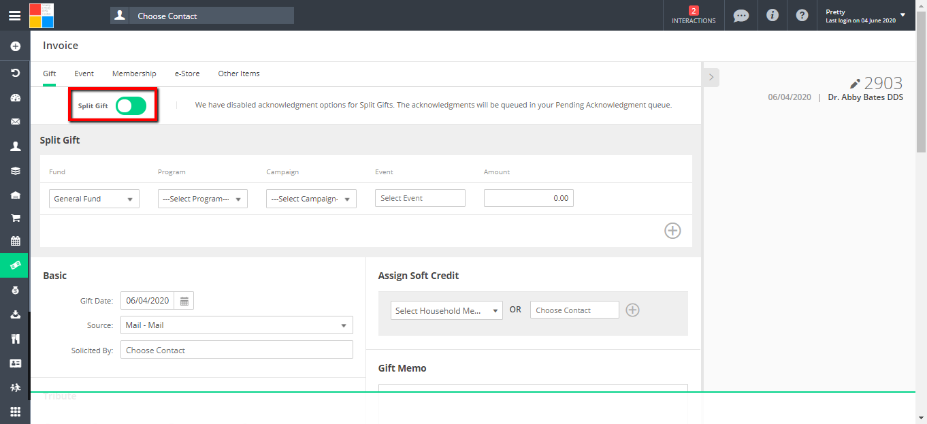This screenshot has width=927, height=424.
Task: Add another split gift row with plus icon
Action: [x=672, y=231]
